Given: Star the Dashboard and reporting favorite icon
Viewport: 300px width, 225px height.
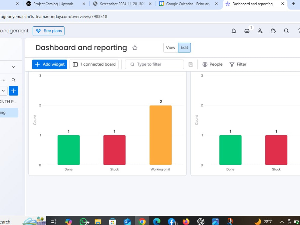Looking at the screenshot, I should (x=135, y=48).
